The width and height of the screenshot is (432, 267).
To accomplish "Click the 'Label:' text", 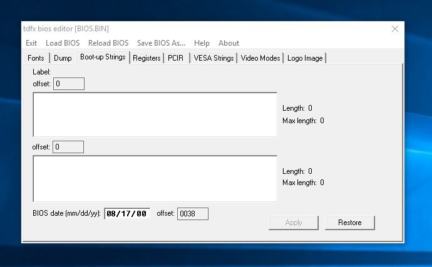I will click(41, 72).
